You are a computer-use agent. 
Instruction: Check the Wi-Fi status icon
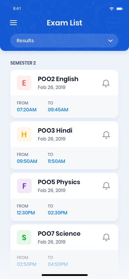tap(111, 9)
